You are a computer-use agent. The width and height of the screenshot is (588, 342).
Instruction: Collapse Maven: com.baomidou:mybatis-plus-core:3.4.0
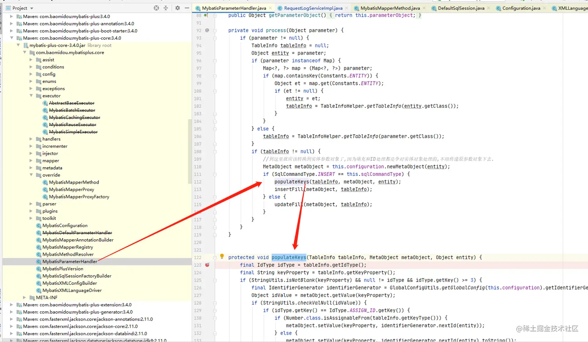coord(12,38)
